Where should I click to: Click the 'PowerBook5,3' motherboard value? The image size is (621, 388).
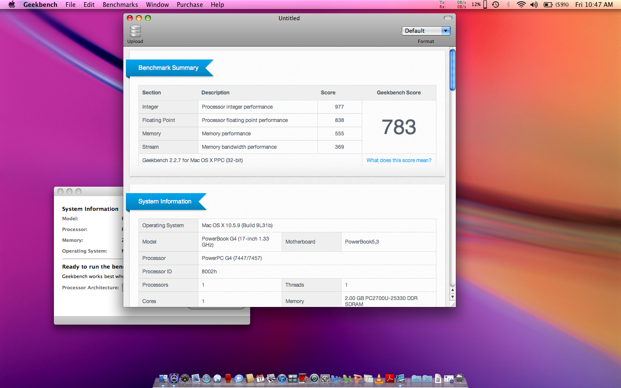[362, 242]
